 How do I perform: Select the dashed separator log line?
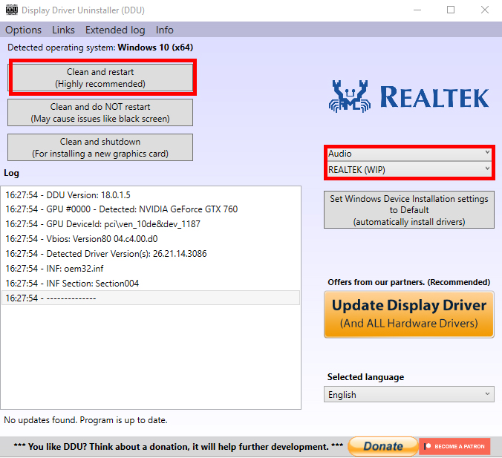[151, 298]
